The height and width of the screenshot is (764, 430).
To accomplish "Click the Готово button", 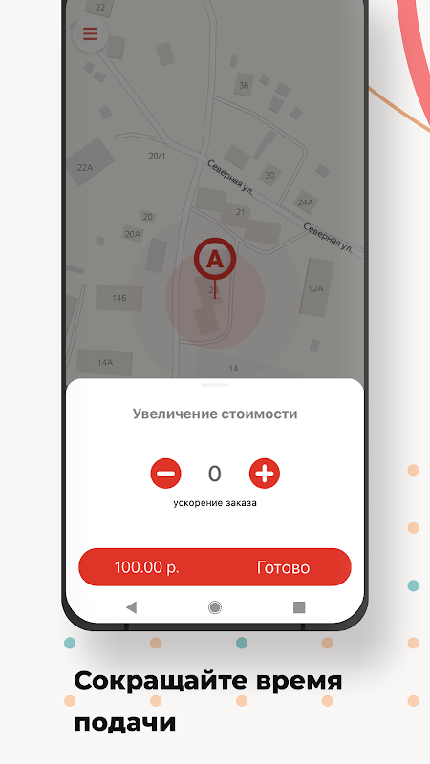I will point(283,567).
